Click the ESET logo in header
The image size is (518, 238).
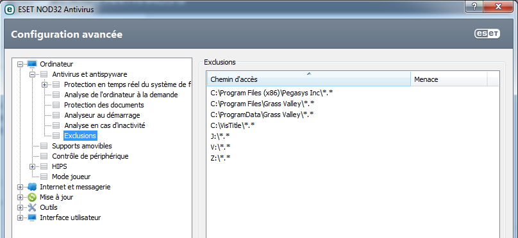click(487, 34)
